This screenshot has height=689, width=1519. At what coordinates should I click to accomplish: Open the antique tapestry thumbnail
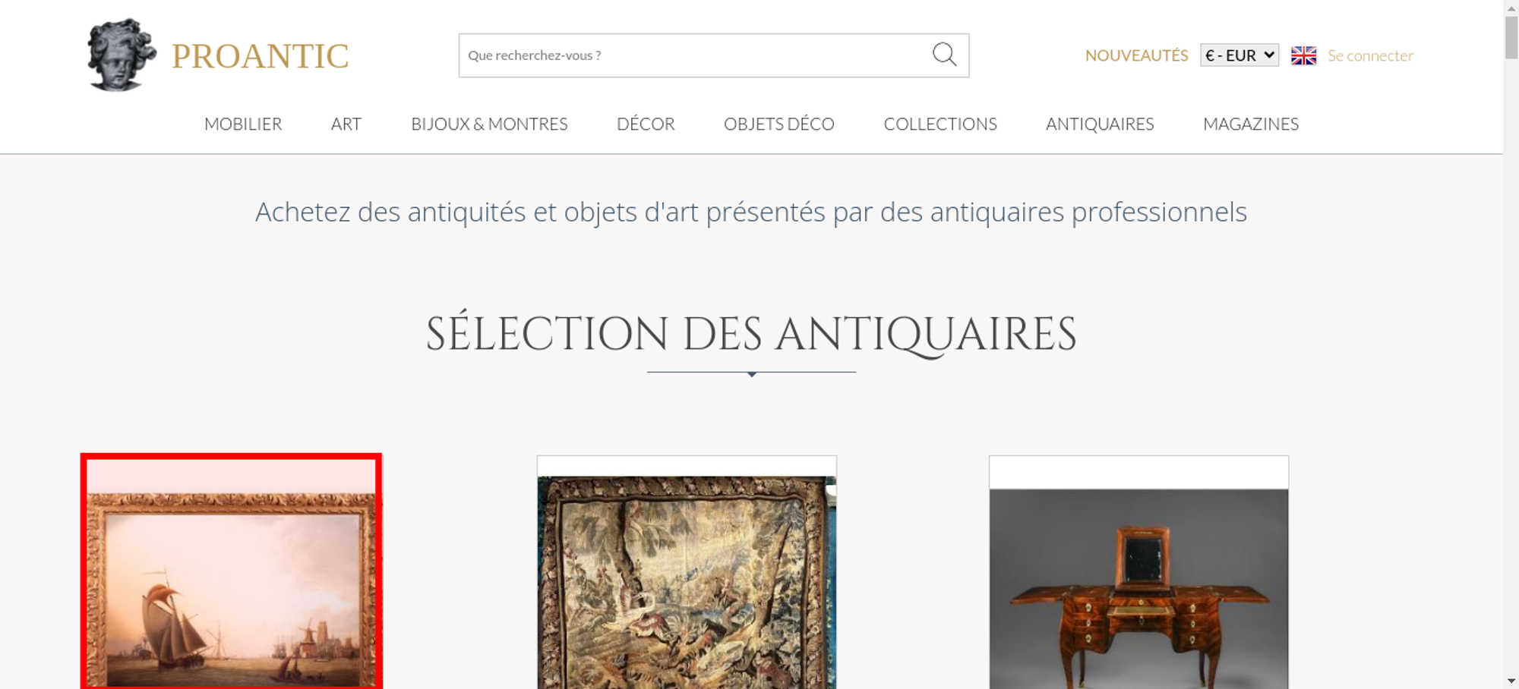coord(687,573)
